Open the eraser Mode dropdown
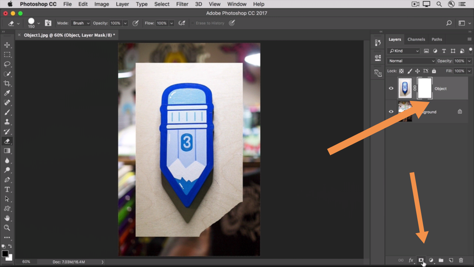The height and width of the screenshot is (267, 474). [81, 23]
